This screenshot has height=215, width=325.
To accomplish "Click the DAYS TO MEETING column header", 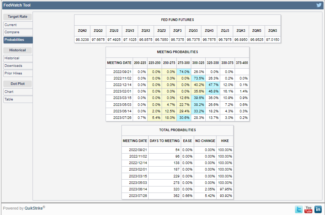I will click(x=164, y=141).
